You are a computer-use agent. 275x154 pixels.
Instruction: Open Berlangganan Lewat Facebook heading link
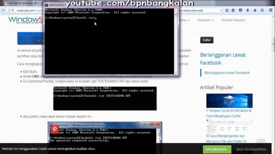coord(223,59)
